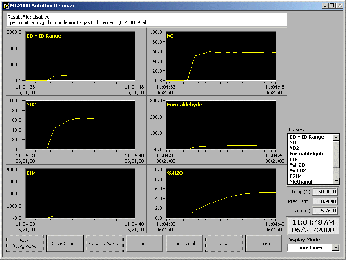
Task: Click Gases list scroll up arrow
Action: pos(336,137)
